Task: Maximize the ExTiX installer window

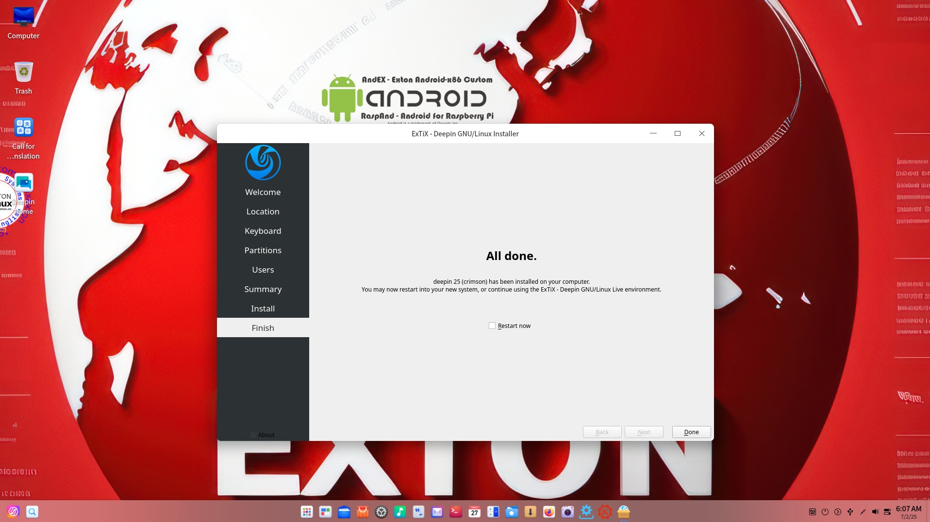Action: tap(678, 133)
